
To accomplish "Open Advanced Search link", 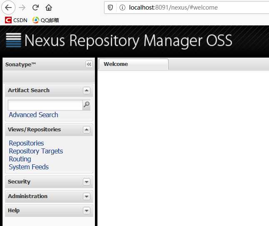I will tap(33, 115).
